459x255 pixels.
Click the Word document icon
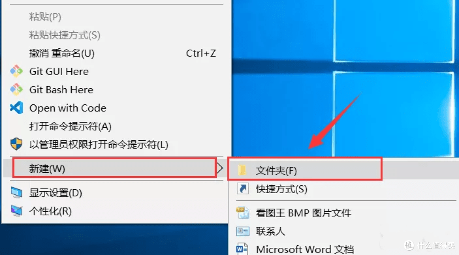coord(242,249)
